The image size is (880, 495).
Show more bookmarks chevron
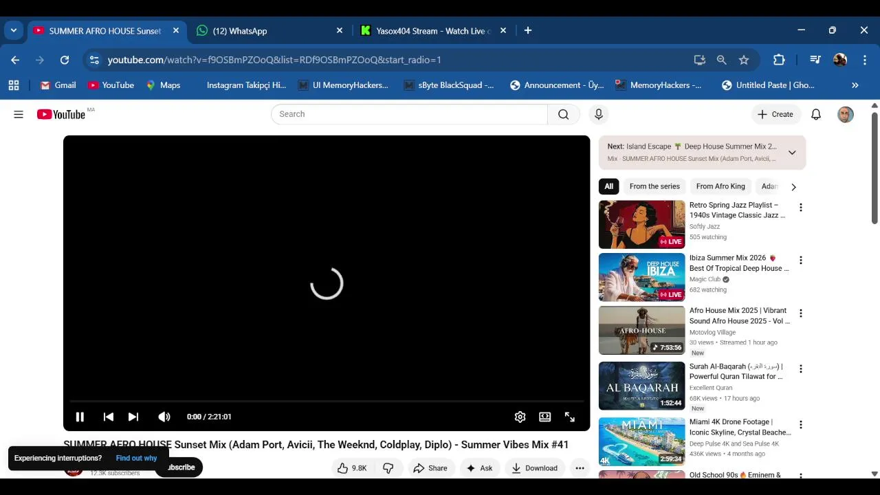855,85
